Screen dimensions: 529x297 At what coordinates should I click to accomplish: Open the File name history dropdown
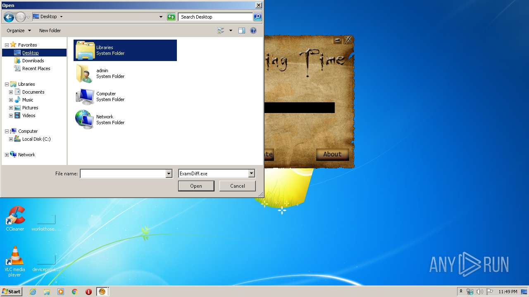(x=169, y=174)
